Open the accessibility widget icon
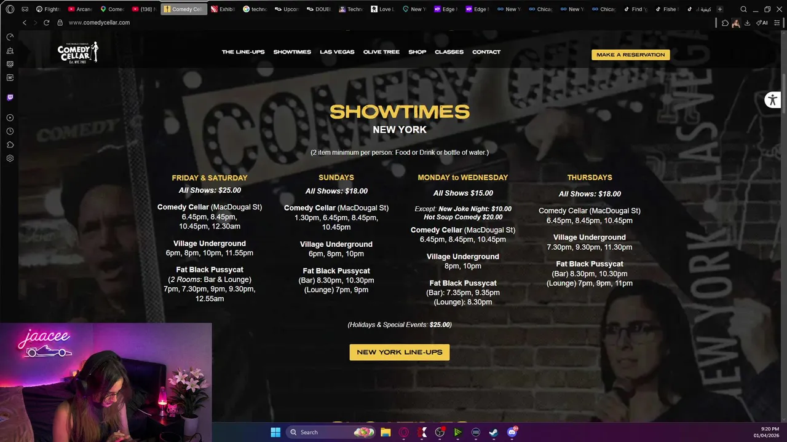The width and height of the screenshot is (787, 442). pos(772,100)
